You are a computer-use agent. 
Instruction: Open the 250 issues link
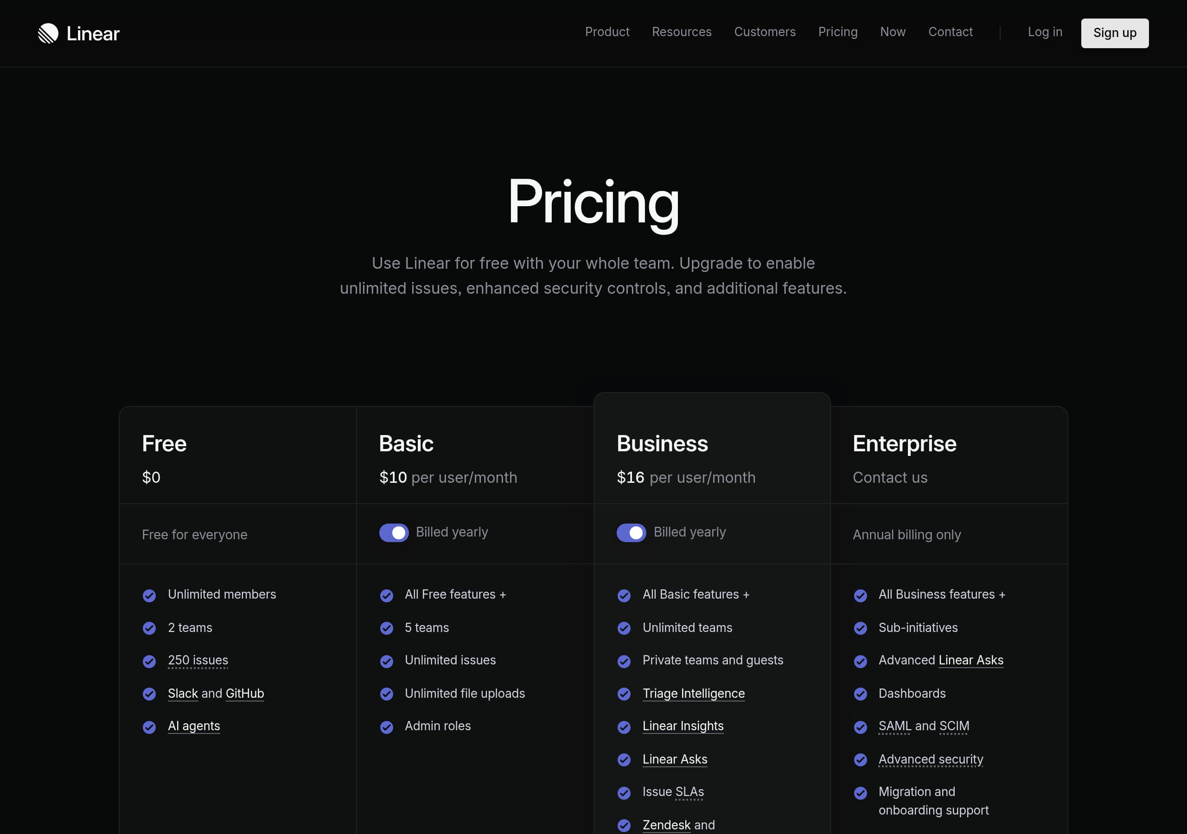(x=198, y=661)
